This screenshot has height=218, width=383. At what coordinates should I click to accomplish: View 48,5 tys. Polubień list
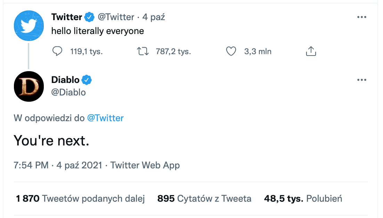click(x=303, y=199)
